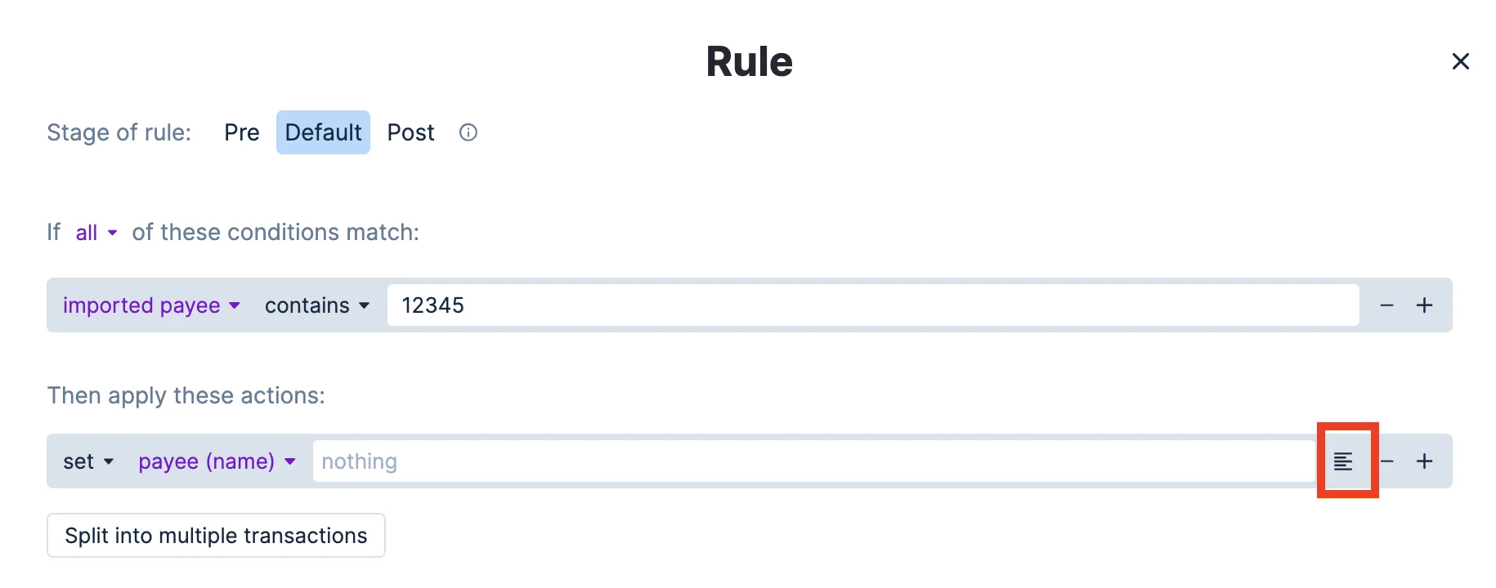Add another condition with the plus icon

click(x=1424, y=305)
